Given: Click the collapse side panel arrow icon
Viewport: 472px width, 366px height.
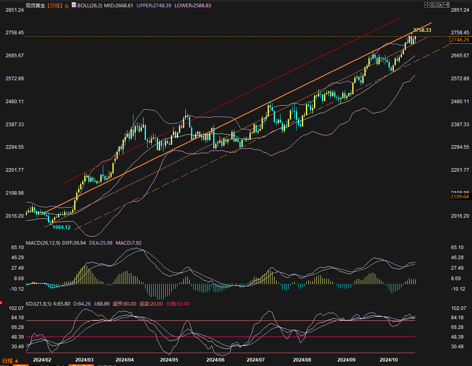Looking at the screenshot, I should (447, 5).
